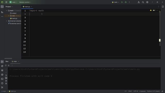
Task: Open the cursor position indicator in status bar
Action: (x=126, y=91)
